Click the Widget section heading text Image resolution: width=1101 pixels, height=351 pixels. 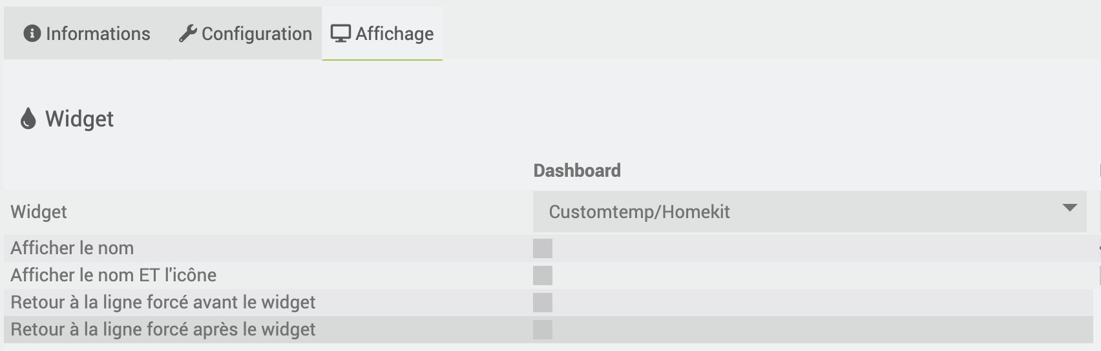79,119
